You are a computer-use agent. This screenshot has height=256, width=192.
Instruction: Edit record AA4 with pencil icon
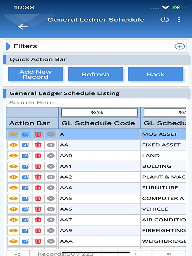click(x=26, y=188)
